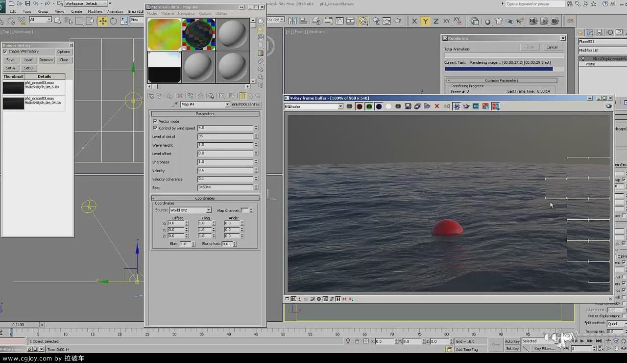Open the Edit menu

click(x=13, y=11)
